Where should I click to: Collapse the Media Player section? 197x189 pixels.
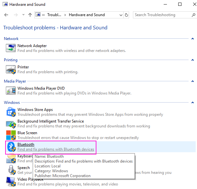tap(192, 81)
